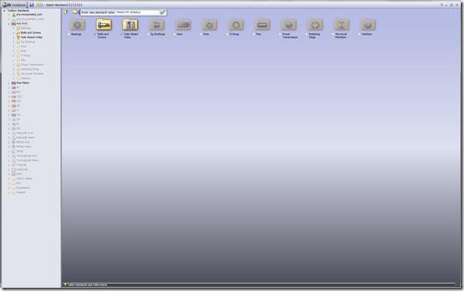The width and height of the screenshot is (464, 291).
Task: Click the help question mark icon
Action: (441, 5)
